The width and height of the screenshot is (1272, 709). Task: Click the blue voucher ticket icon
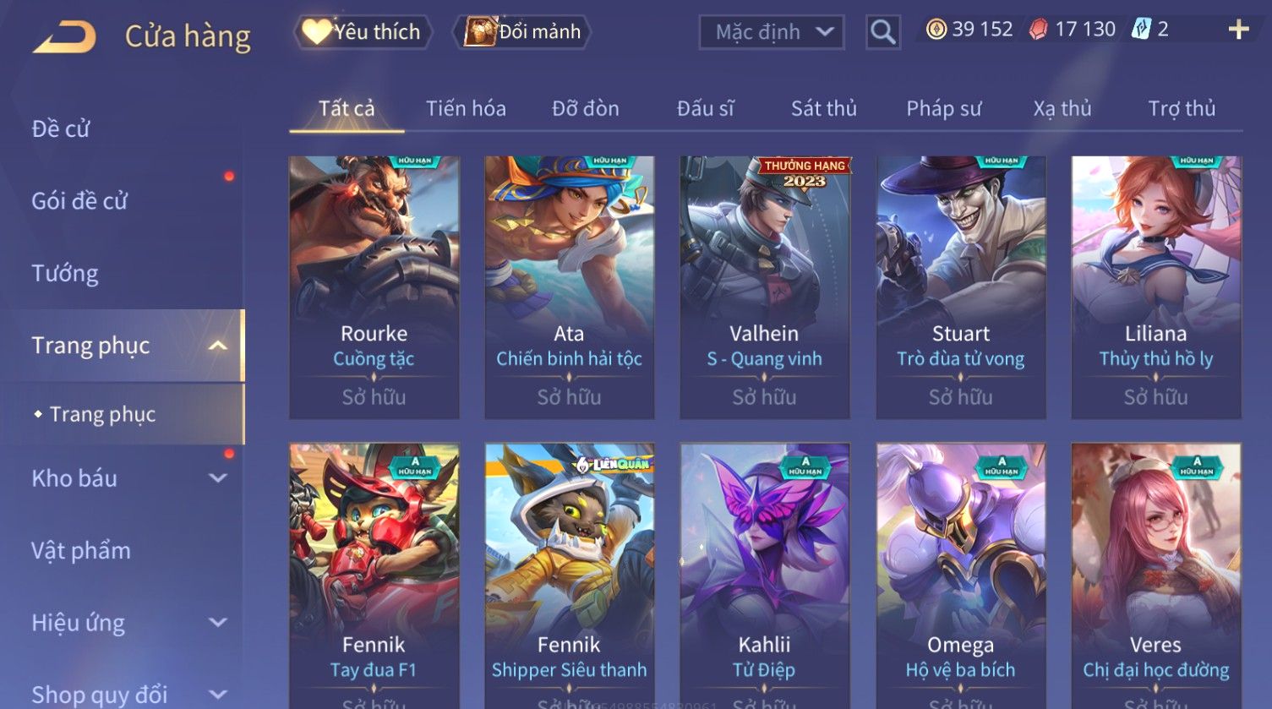(x=1141, y=30)
